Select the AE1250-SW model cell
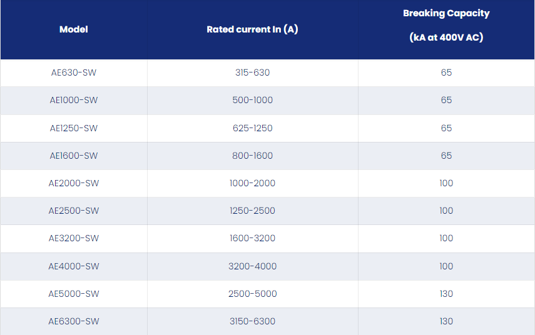Viewport: 535px width, 335px height. pos(74,128)
